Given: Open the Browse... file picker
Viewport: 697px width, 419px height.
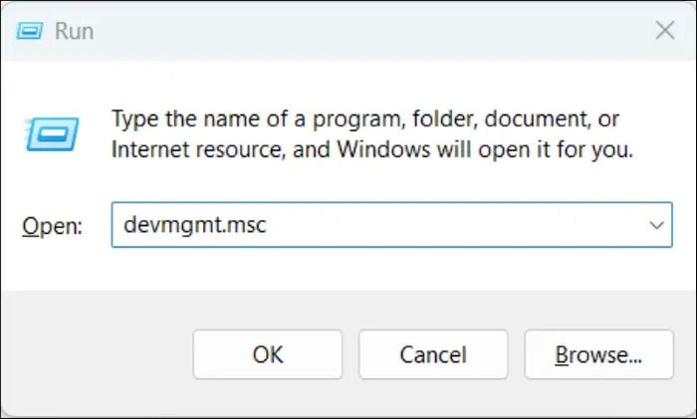Looking at the screenshot, I should pyautogui.click(x=598, y=353).
